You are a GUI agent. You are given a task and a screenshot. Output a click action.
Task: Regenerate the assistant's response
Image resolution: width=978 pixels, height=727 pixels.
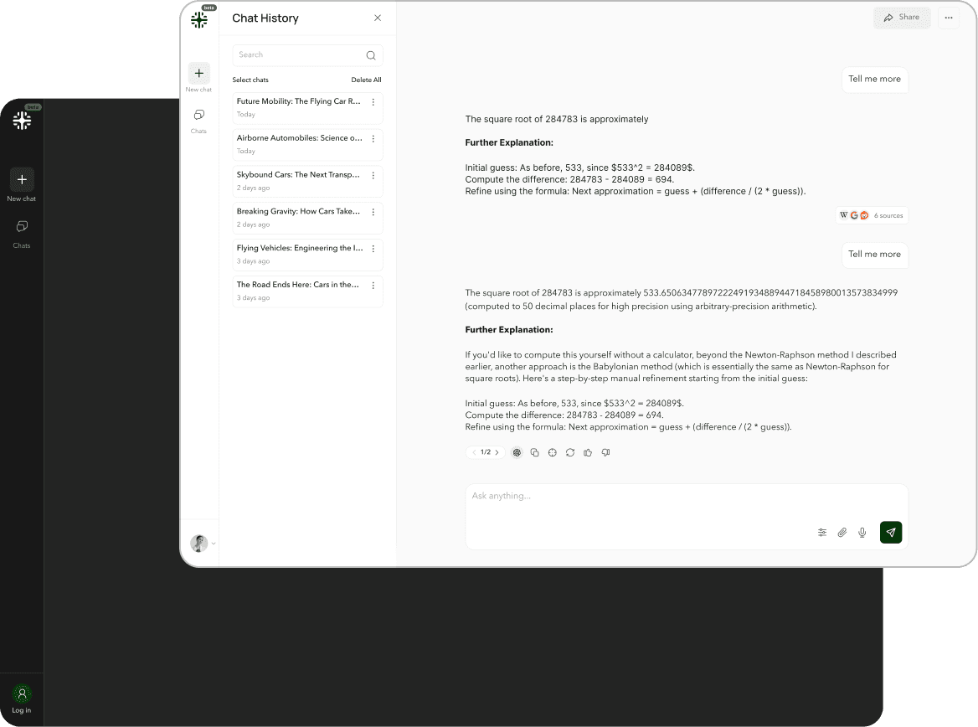(x=570, y=452)
